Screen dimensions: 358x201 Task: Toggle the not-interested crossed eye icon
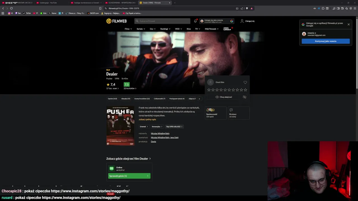click(244, 97)
